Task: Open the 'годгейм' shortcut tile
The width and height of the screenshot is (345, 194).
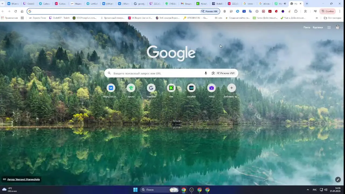Action: pos(151,88)
